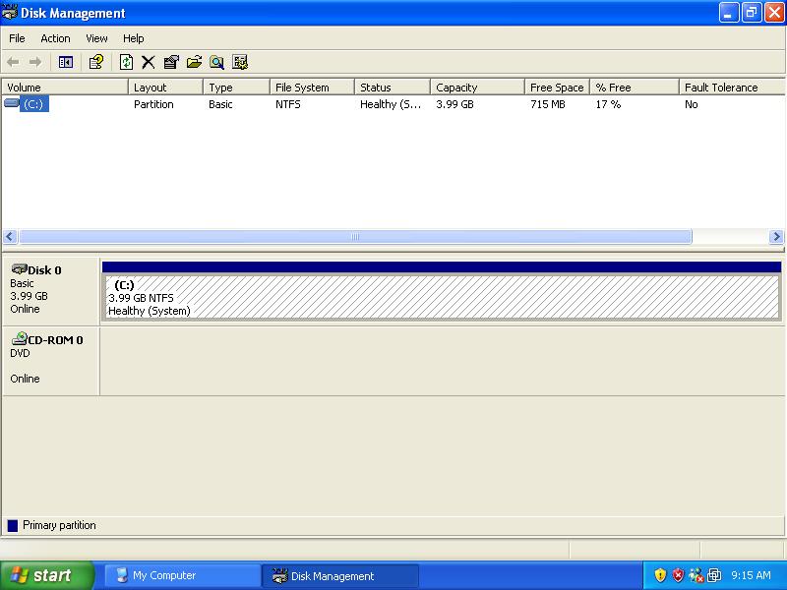Click the 'No' fault tolerance cell

(692, 104)
